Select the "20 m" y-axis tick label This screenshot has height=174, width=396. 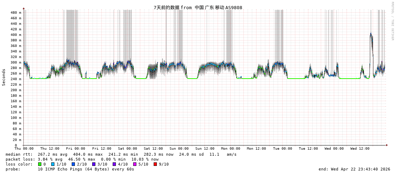point(17,140)
